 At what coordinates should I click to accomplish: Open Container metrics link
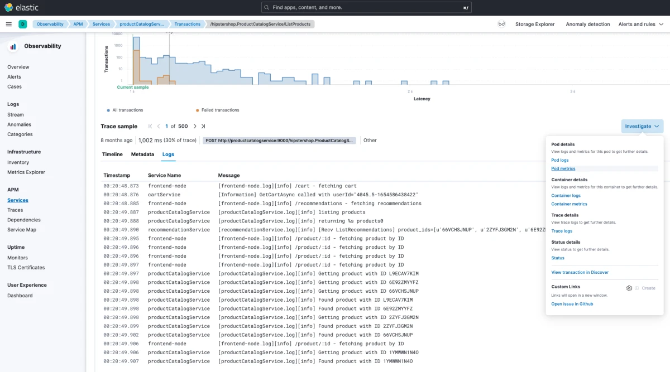(569, 204)
